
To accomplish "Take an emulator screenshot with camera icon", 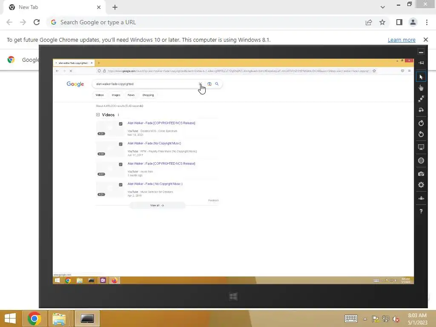I will (421, 174).
